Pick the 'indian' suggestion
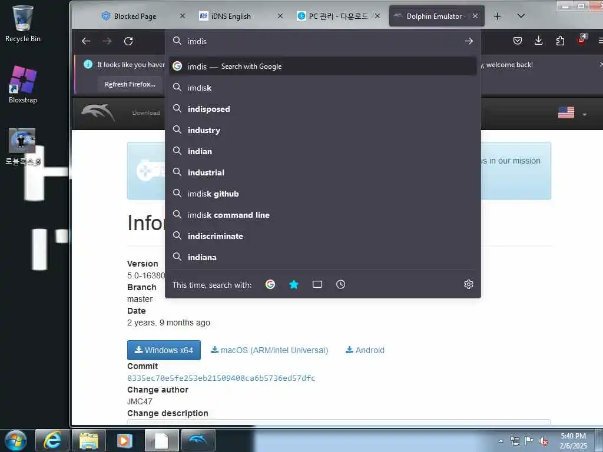603x452 pixels. point(323,151)
